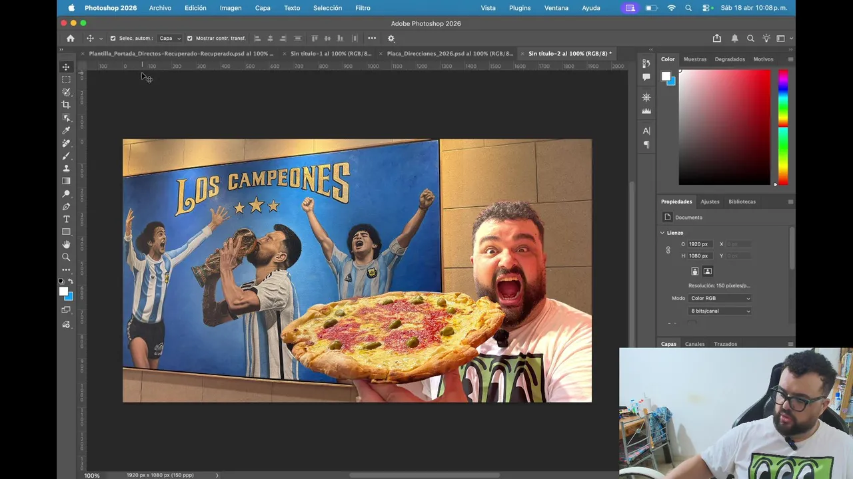Select the Move tool
The width and height of the screenshot is (853, 479).
(x=66, y=67)
